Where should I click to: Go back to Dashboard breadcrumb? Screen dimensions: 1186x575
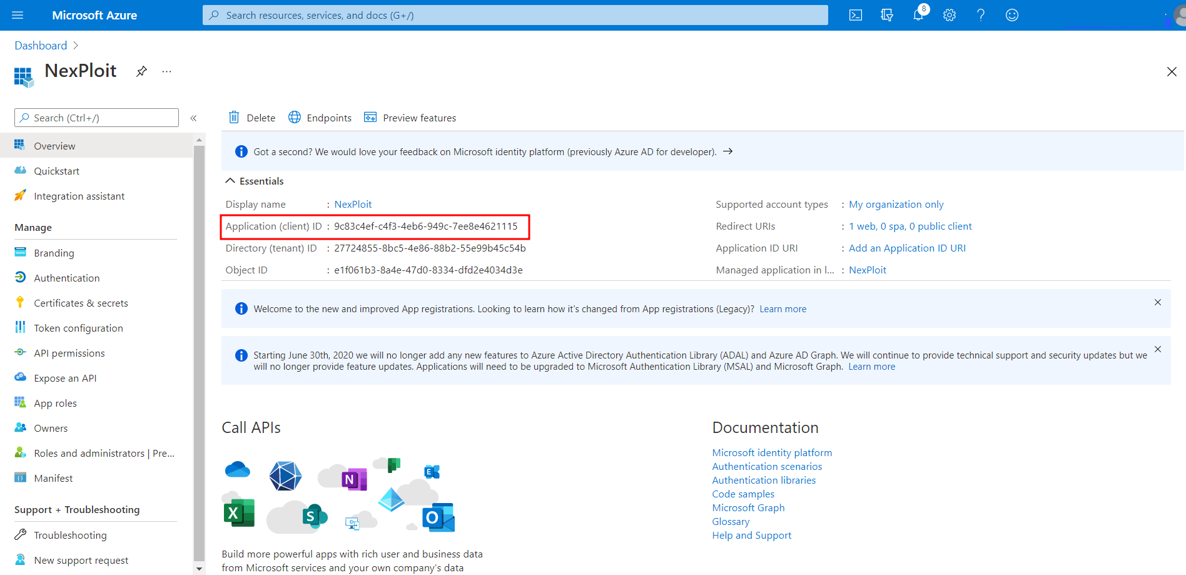(41, 46)
